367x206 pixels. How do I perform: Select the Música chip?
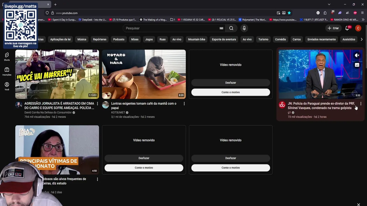coord(82,39)
